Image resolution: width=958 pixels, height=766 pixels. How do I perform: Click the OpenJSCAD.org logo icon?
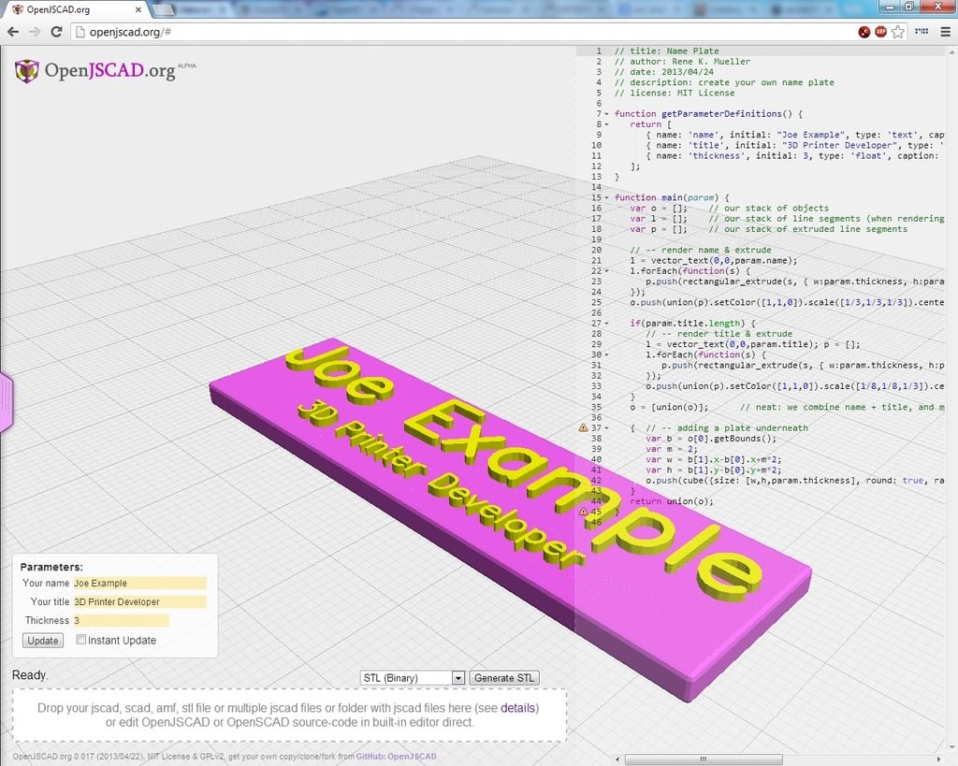point(27,71)
